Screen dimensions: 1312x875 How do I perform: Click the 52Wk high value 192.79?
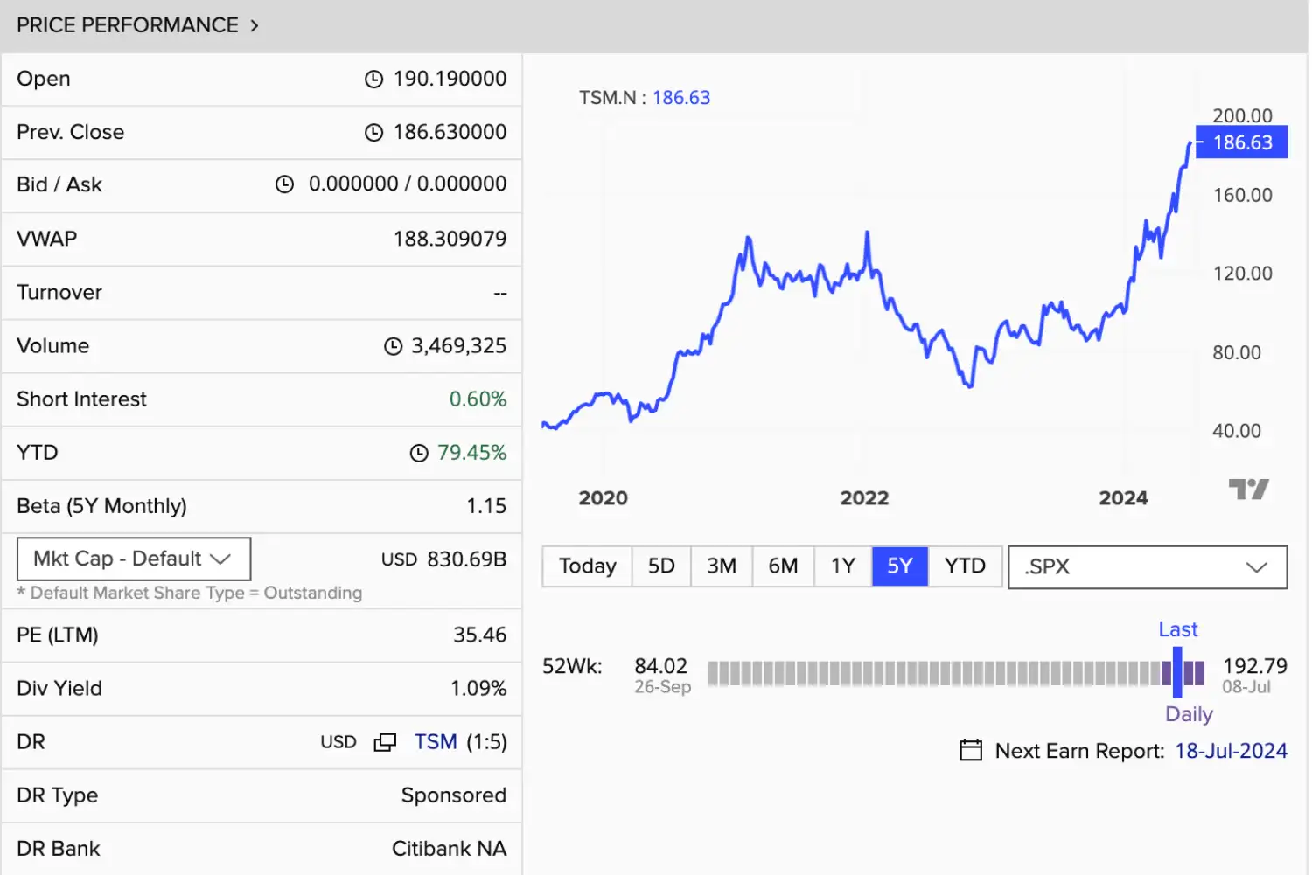(x=1254, y=666)
